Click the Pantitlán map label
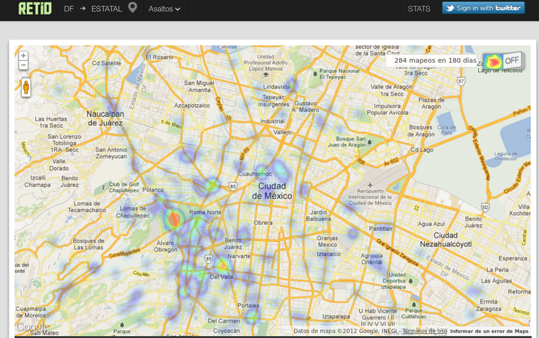This screenshot has width=539, height=338. 381,229
